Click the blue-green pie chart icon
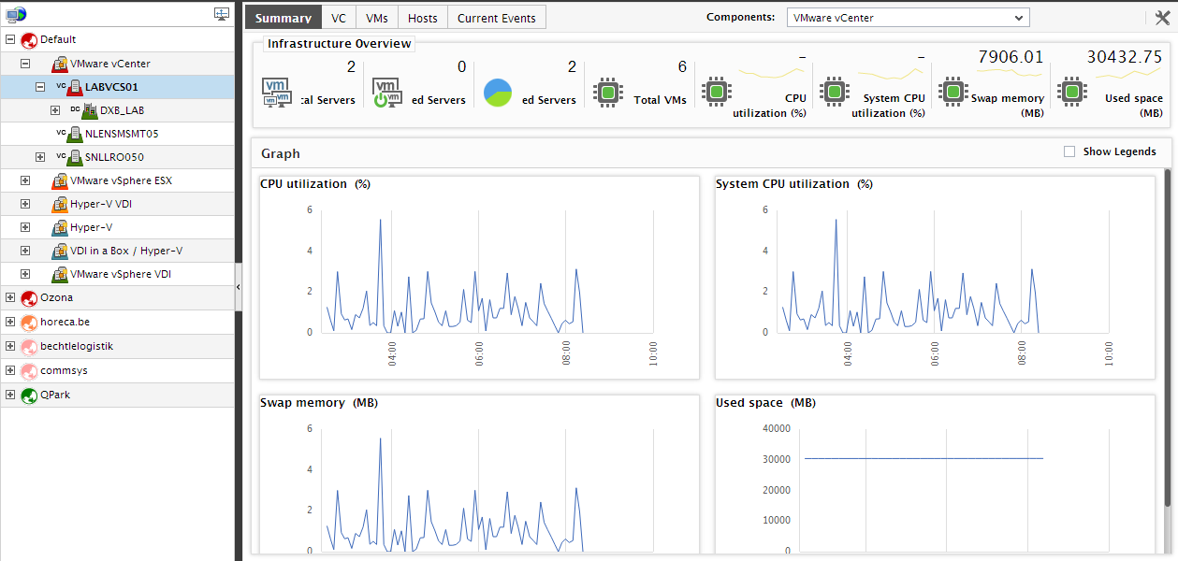This screenshot has width=1178, height=561. coord(498,93)
